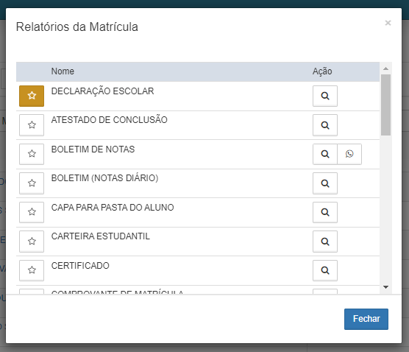This screenshot has width=409, height=352.
Task: View the BOLETIM DE NOTAS report
Action: click(x=325, y=154)
